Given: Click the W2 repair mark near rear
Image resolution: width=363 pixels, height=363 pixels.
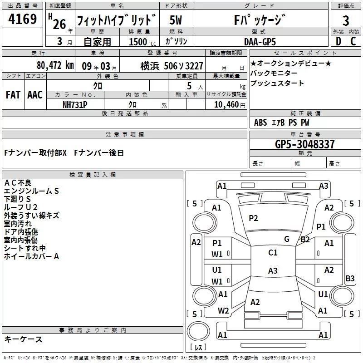Looking at the screenshot, I should (x=223, y=311).
